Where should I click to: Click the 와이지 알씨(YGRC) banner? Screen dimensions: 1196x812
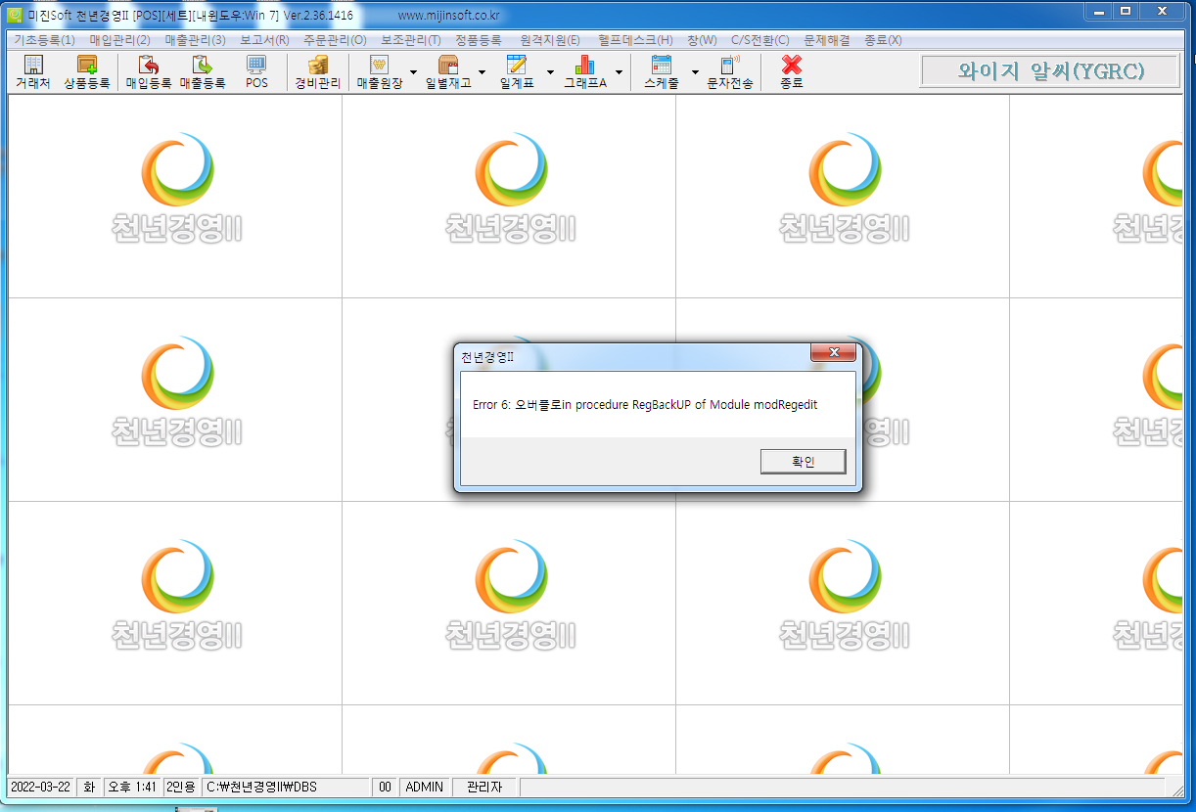click(1051, 71)
